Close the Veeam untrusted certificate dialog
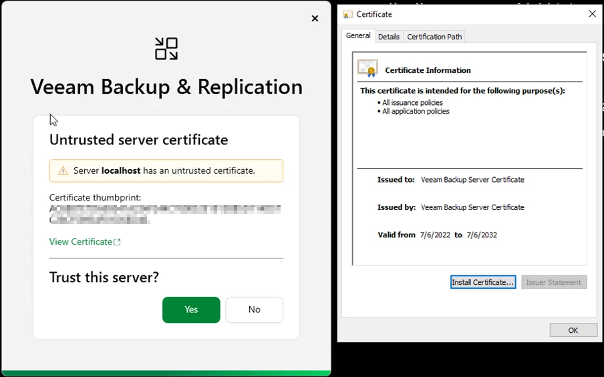Viewport: 604px width, 377px height. pyautogui.click(x=315, y=19)
